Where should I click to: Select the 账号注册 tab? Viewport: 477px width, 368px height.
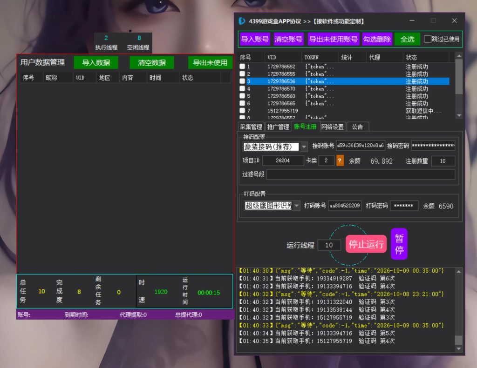(305, 127)
